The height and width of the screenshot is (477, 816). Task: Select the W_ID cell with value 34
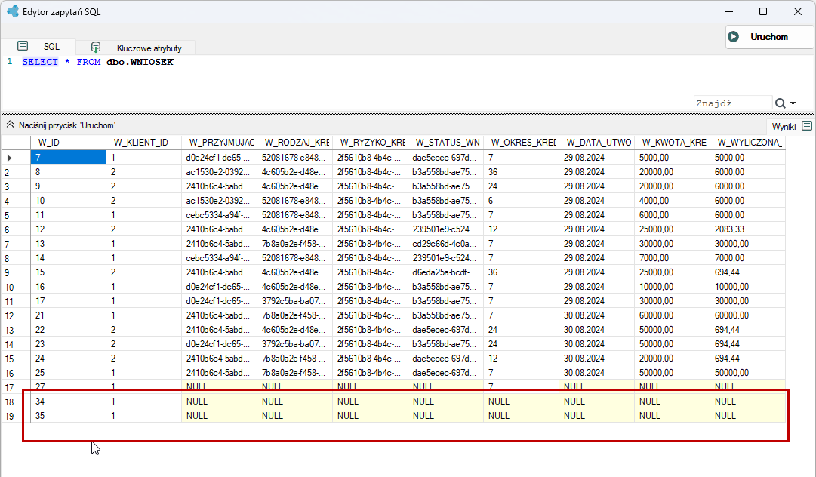(x=68, y=402)
